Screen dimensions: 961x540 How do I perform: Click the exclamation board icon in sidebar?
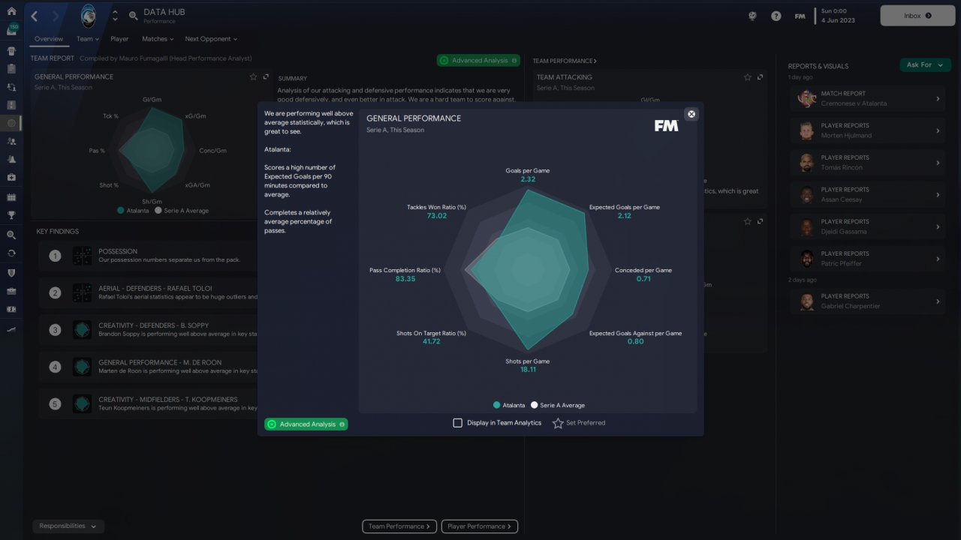[x=11, y=105]
